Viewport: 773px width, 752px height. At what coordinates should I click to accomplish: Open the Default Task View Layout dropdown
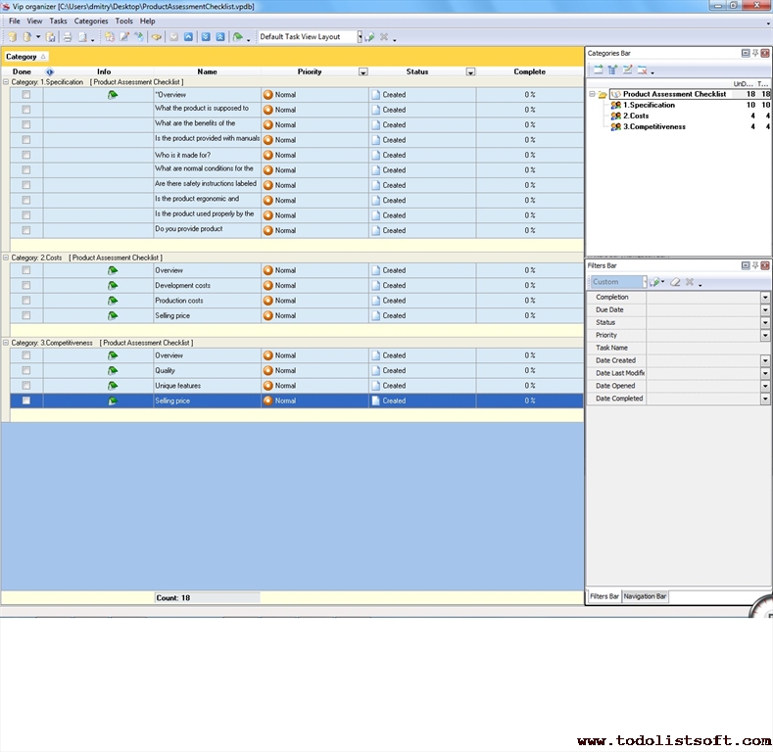(359, 37)
